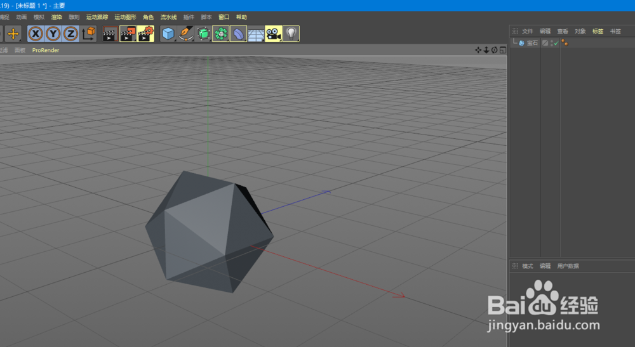Screen dimensions: 635x347
Task: Open Attribute Manager 用户数据 menu
Action: 568,266
